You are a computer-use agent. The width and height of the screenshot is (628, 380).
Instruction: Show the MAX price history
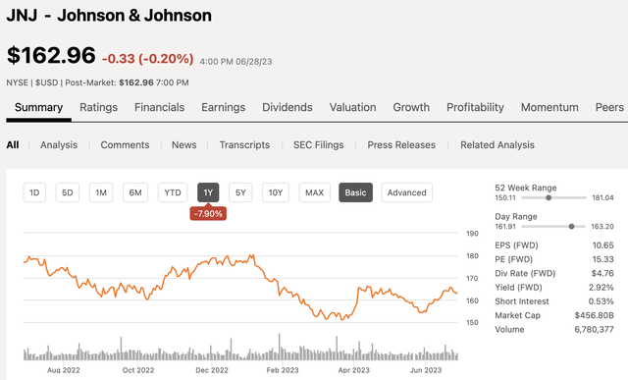coord(314,192)
